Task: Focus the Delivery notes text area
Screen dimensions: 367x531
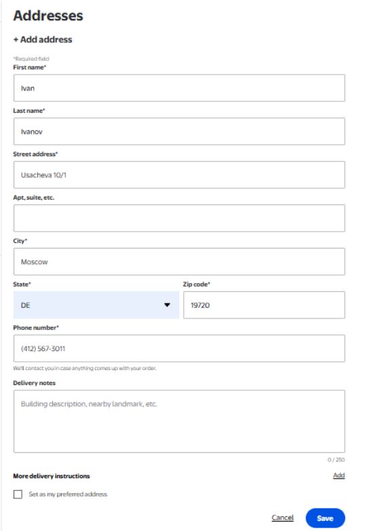Action: [179, 421]
